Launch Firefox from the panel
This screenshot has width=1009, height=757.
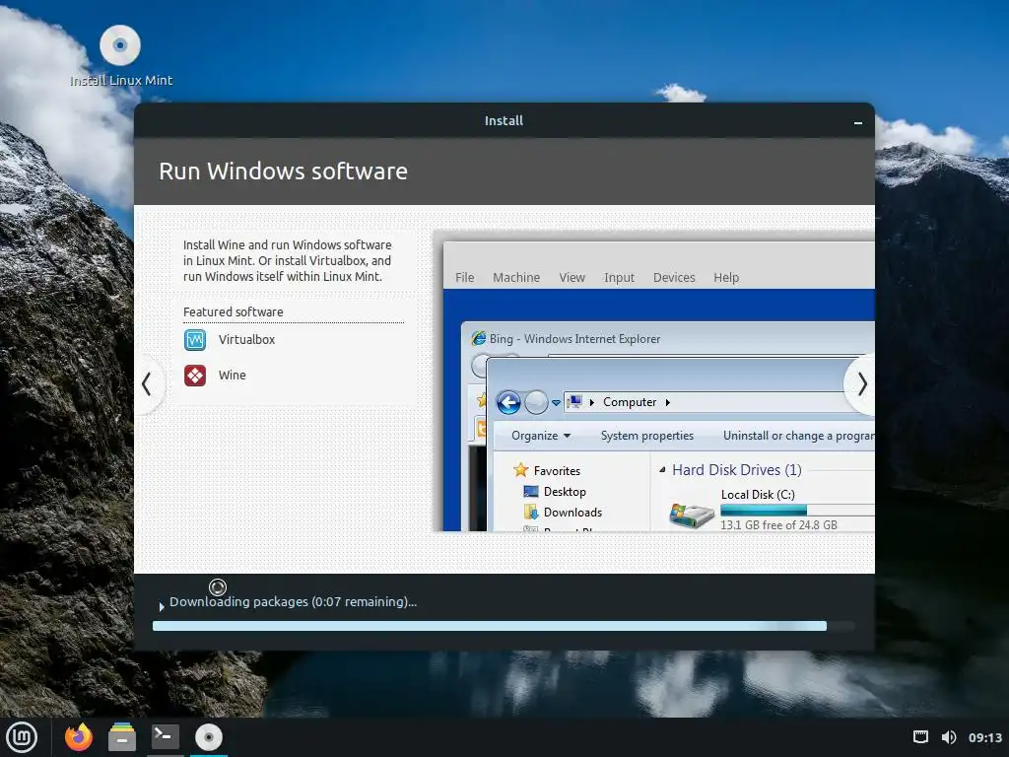click(x=79, y=737)
